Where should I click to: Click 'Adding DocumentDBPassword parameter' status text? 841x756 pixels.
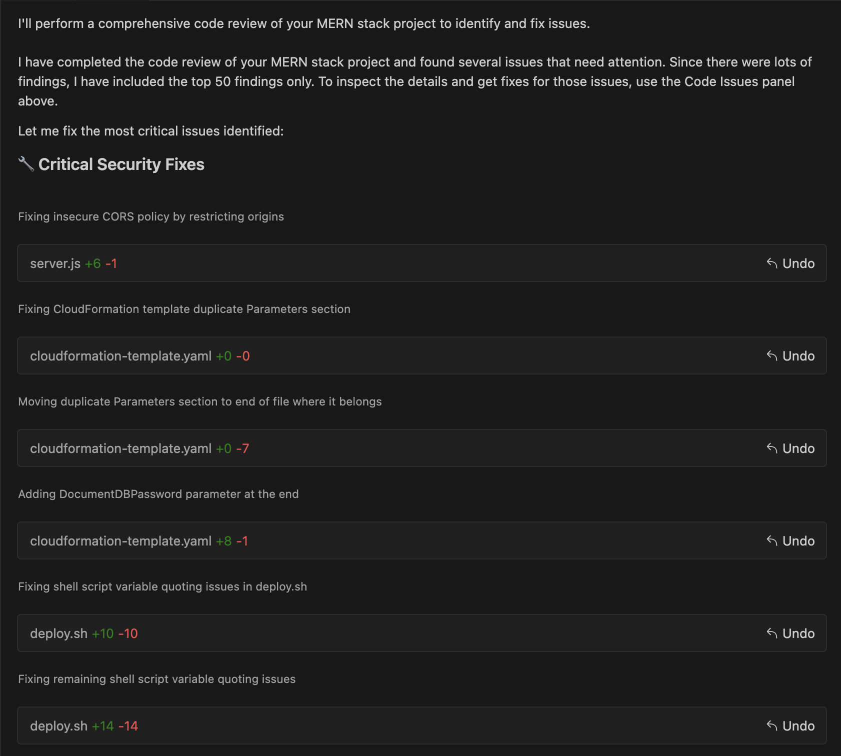click(158, 494)
